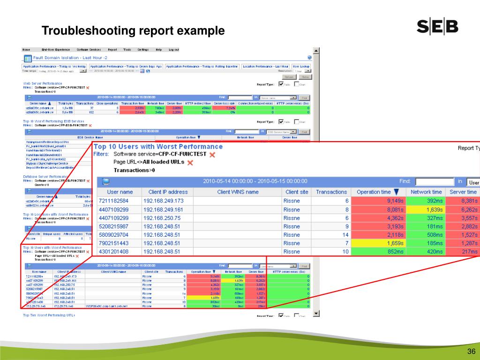Image resolution: width=480 pixels, height=360 pixels.
Task: Open the Tools menu
Action: coord(127,50)
